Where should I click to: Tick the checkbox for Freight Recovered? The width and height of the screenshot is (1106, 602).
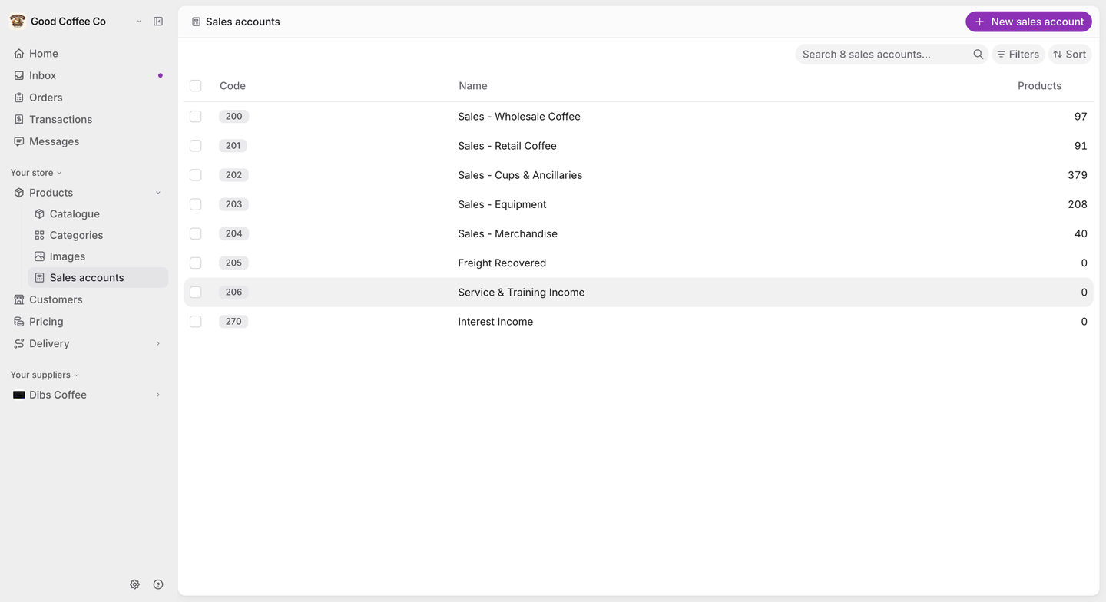pos(196,263)
